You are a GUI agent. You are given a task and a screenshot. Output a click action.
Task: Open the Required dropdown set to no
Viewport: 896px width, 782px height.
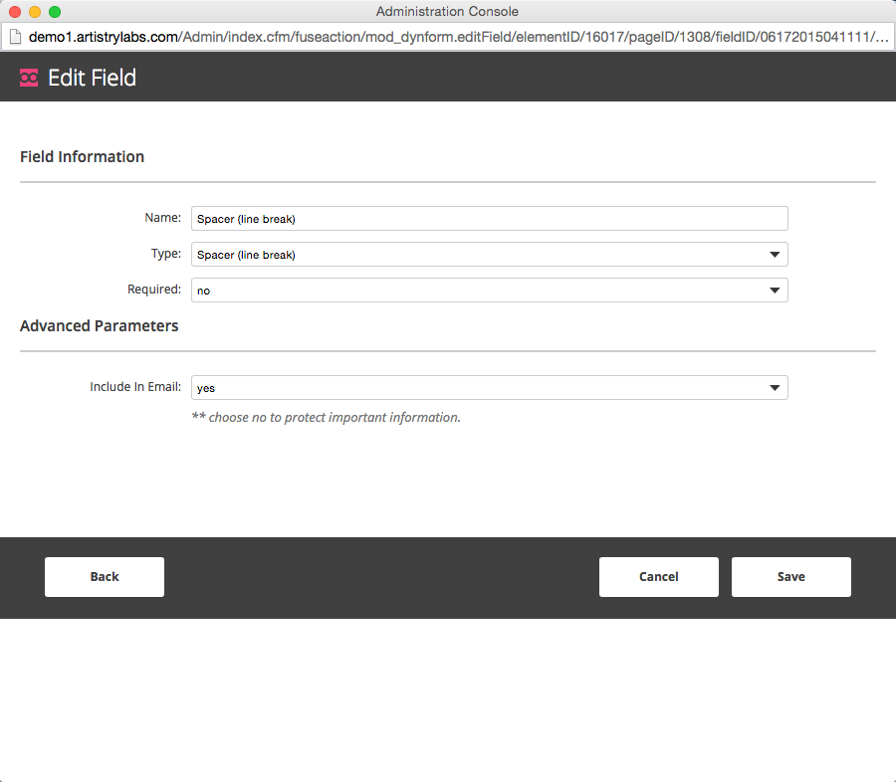489,291
